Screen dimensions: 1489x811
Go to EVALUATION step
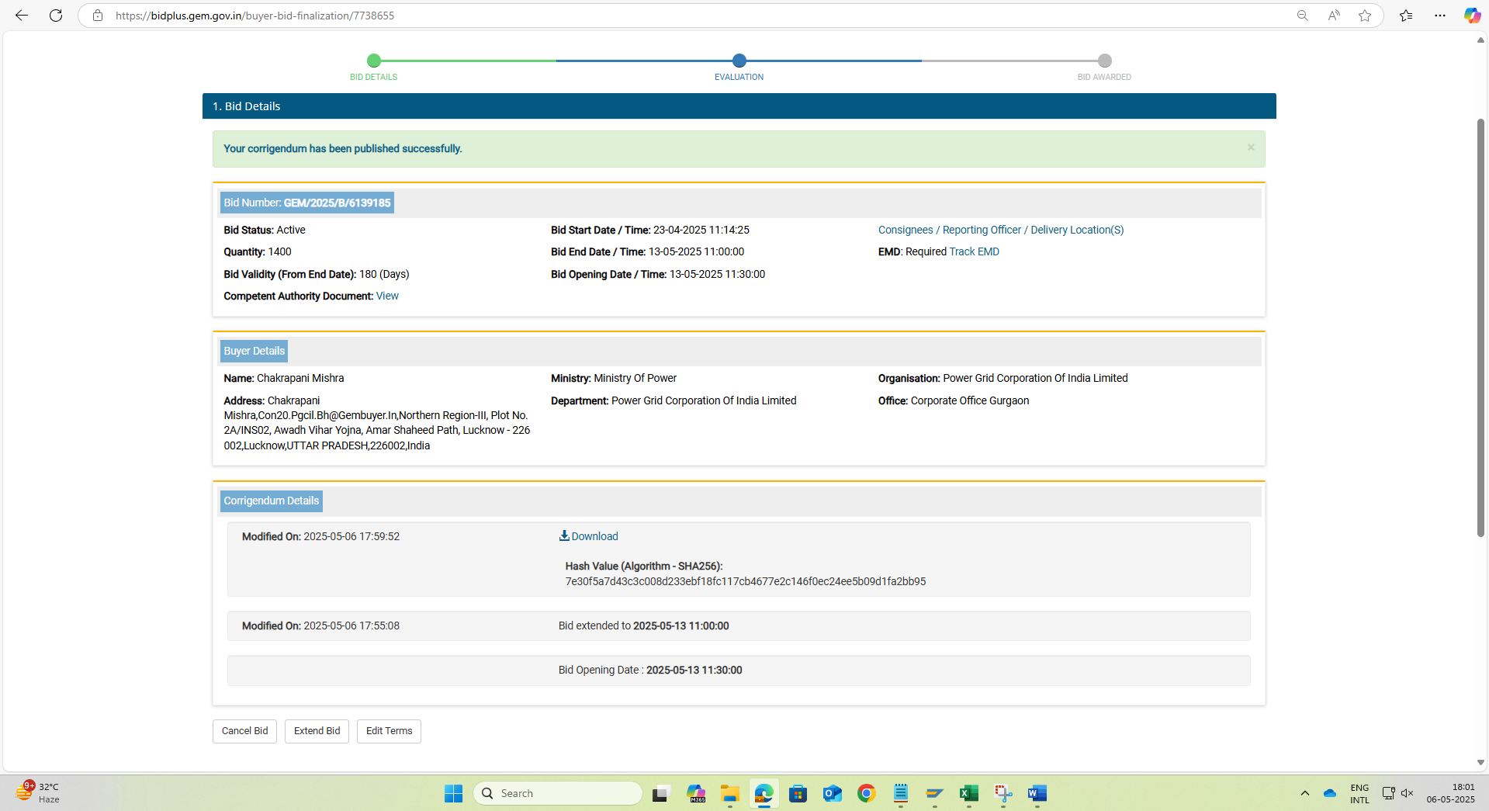[x=739, y=68]
